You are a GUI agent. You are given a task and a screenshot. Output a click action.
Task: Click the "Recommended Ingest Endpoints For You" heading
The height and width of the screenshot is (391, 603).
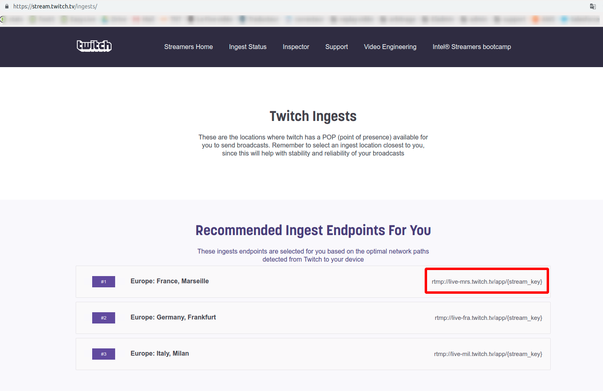(313, 230)
